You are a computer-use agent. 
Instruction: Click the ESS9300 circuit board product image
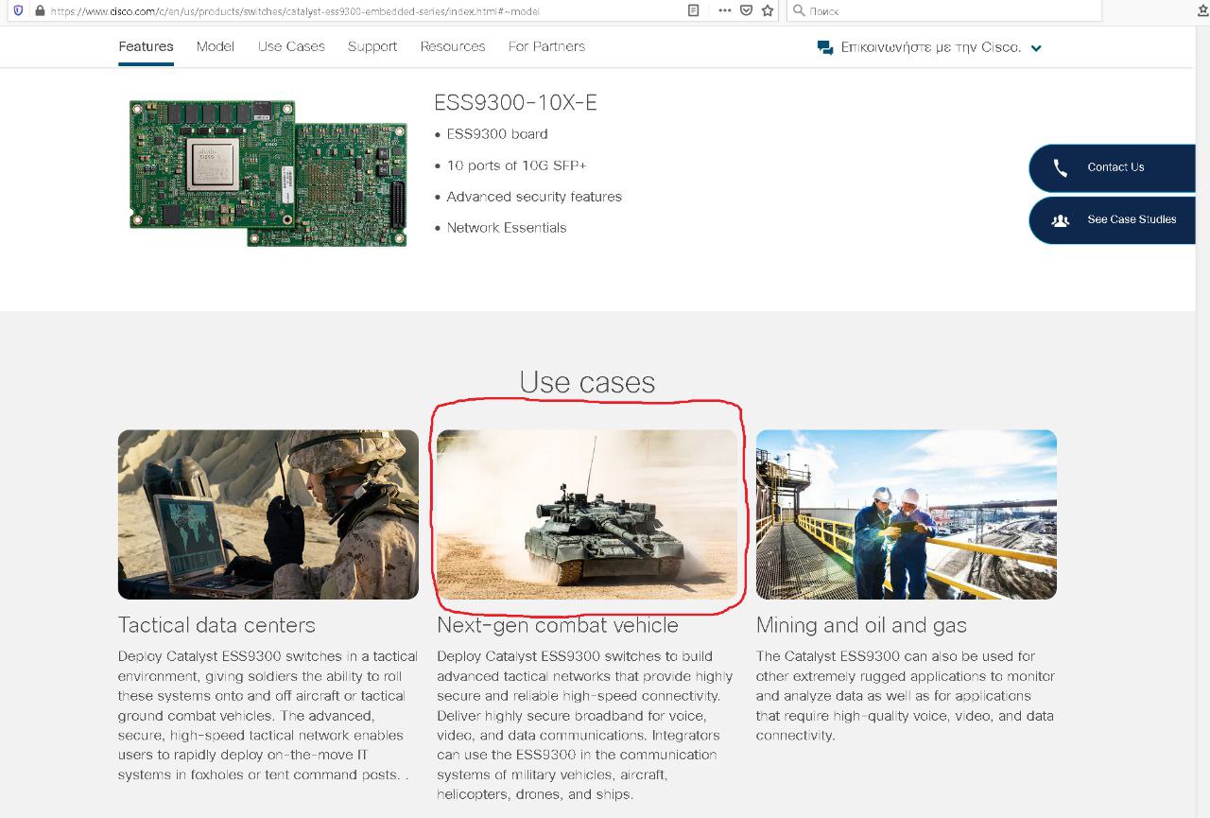[268, 173]
